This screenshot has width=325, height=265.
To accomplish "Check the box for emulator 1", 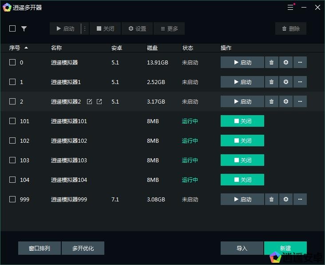I will [x=12, y=82].
